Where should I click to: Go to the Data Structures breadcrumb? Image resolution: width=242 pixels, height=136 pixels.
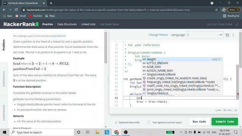coord(67,24)
